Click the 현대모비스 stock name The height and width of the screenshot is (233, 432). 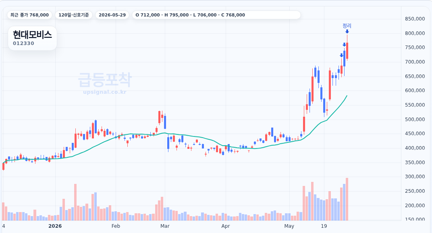coord(32,35)
